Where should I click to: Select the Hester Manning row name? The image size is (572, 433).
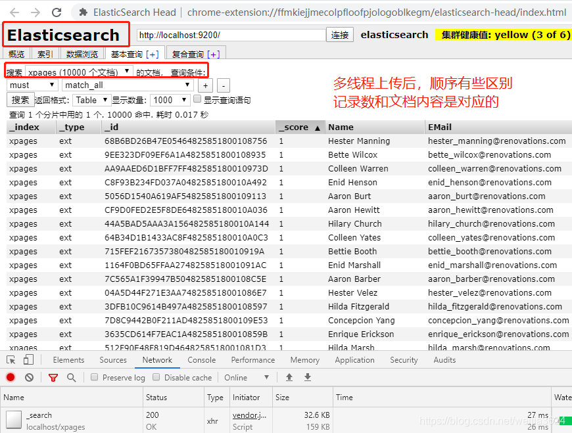(x=359, y=141)
